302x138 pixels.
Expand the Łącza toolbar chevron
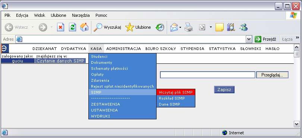point(298,38)
